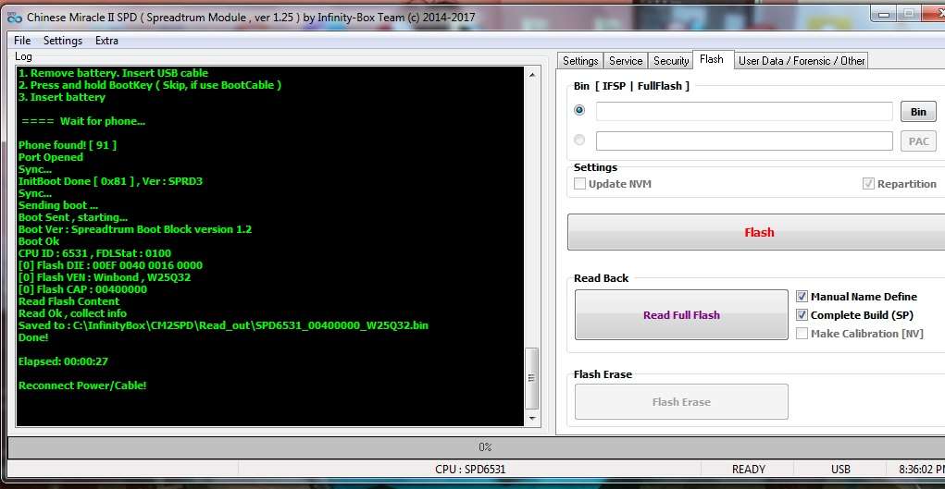Click '1. Remove battery. Insert USB cable' line

click(x=113, y=73)
